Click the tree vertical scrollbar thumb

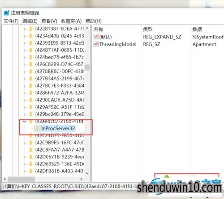[x=87, y=68]
